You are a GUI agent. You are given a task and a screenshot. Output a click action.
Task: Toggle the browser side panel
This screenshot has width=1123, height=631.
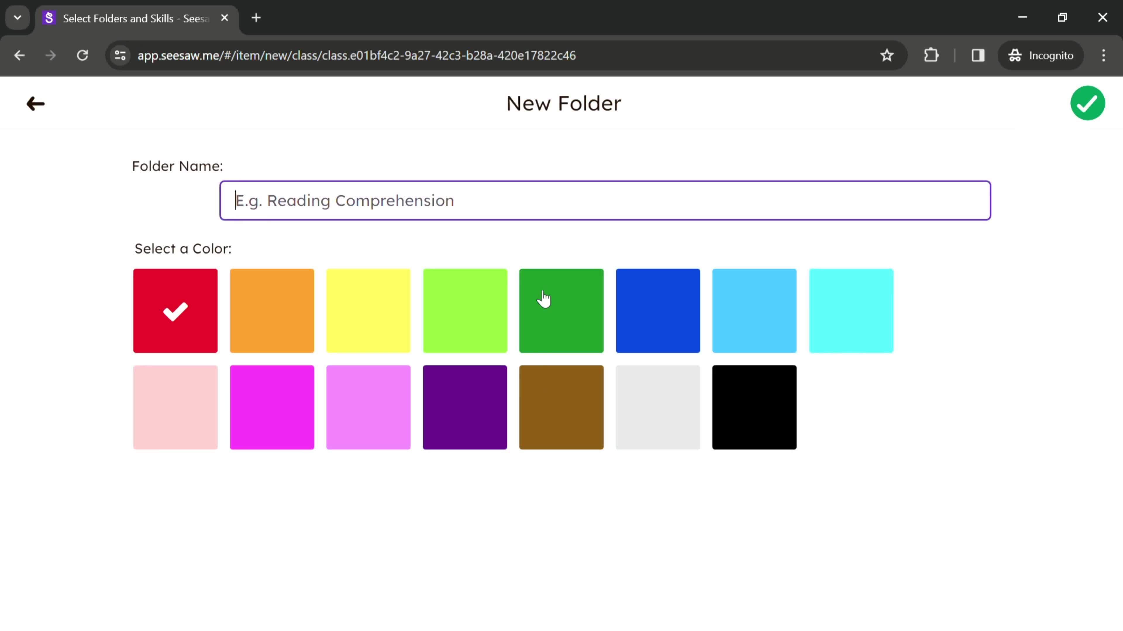point(978,55)
